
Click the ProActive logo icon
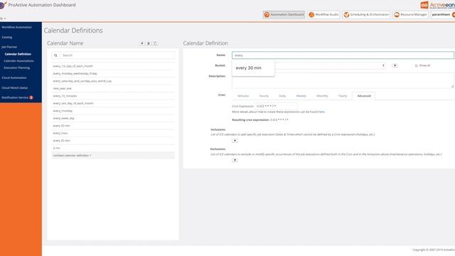[x=3, y=5]
